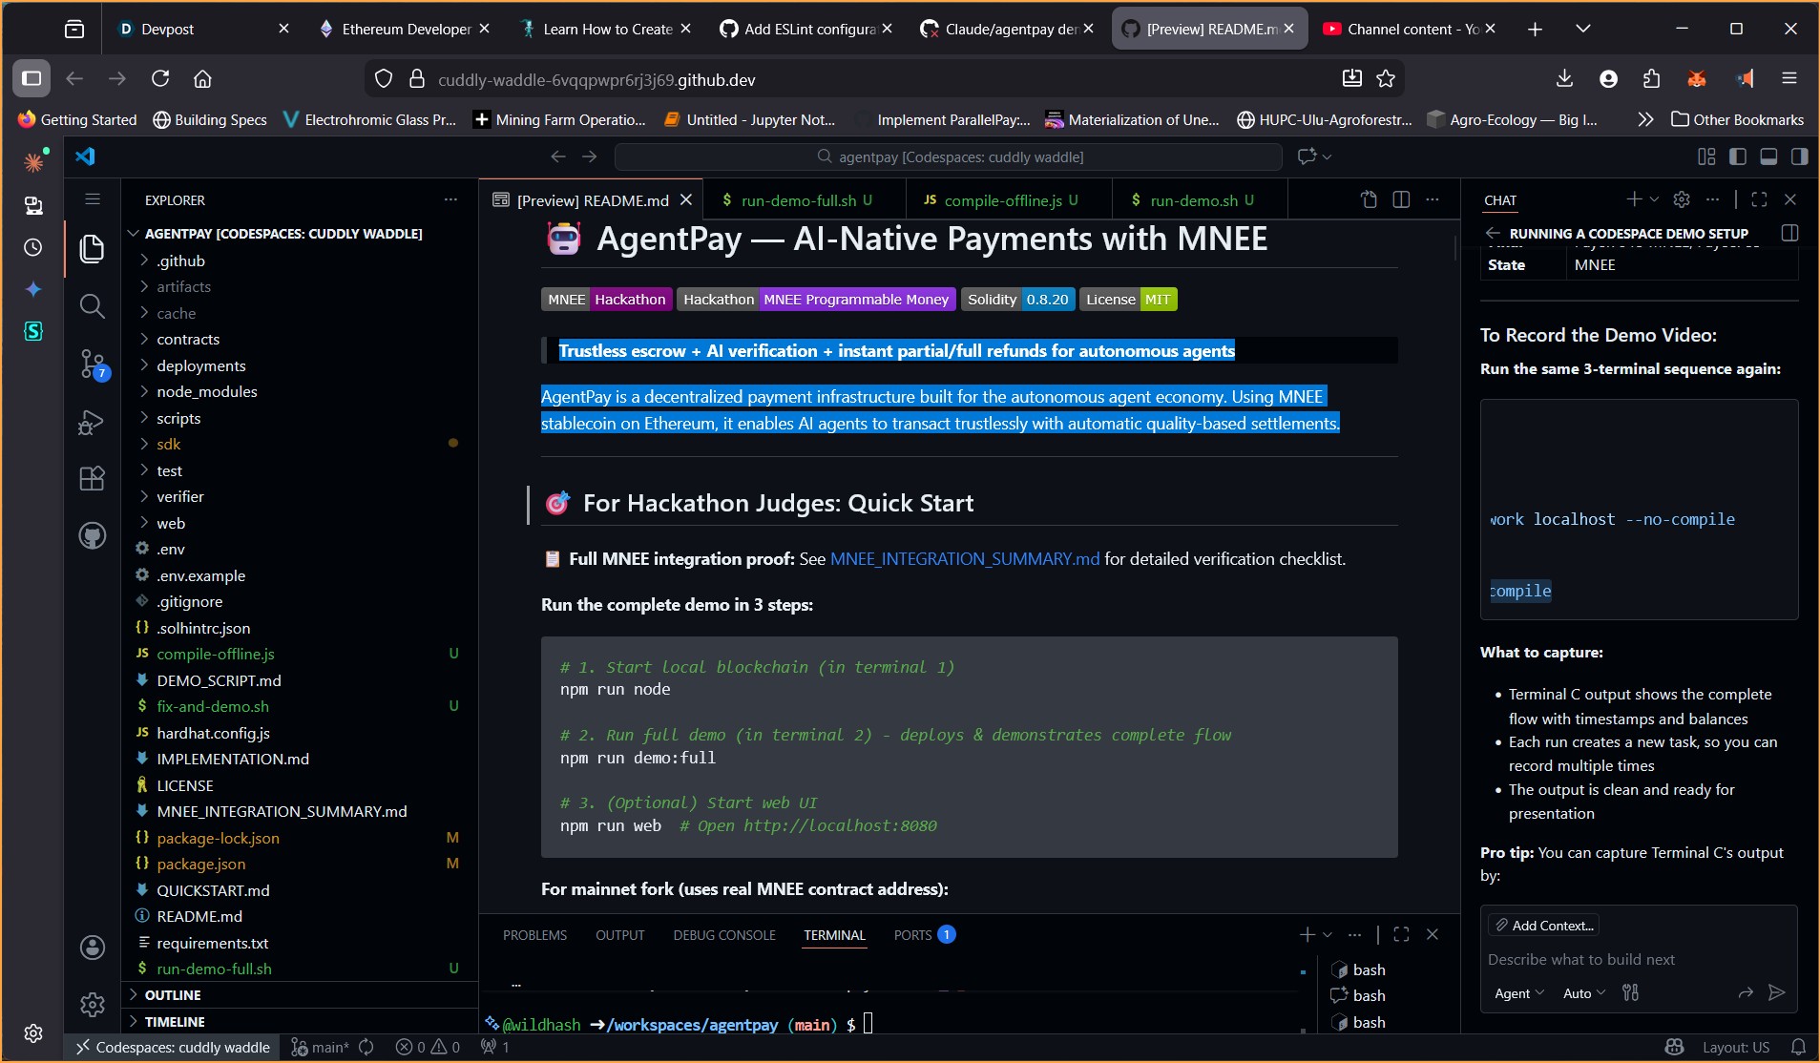Open the notifications bell in status bar
Screen dimensions: 1820x1063
pyautogui.click(x=1798, y=1048)
